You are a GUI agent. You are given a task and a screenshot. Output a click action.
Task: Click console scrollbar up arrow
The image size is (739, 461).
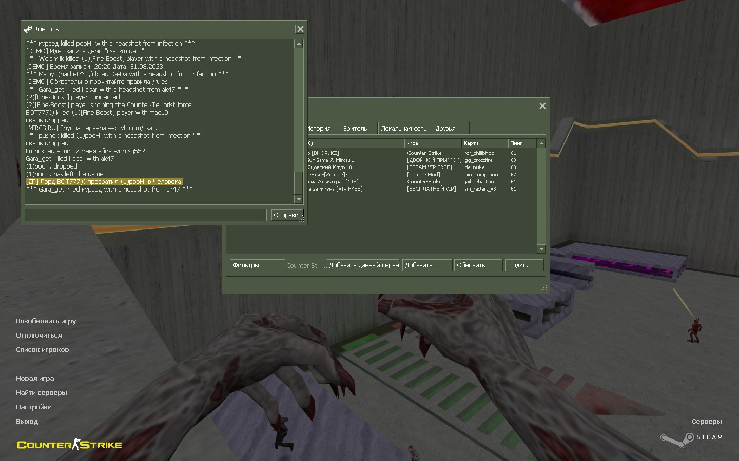[x=299, y=44]
